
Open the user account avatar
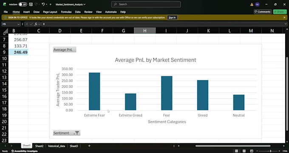coord(257,4)
